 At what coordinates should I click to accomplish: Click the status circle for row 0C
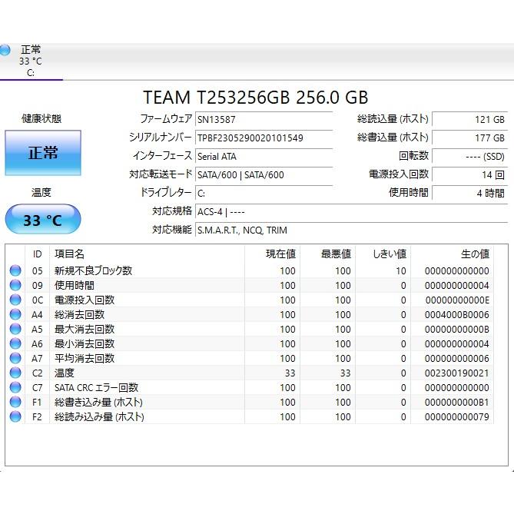15,300
